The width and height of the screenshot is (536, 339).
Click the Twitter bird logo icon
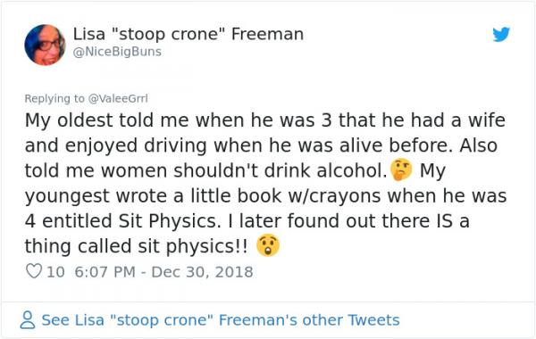pyautogui.click(x=501, y=34)
